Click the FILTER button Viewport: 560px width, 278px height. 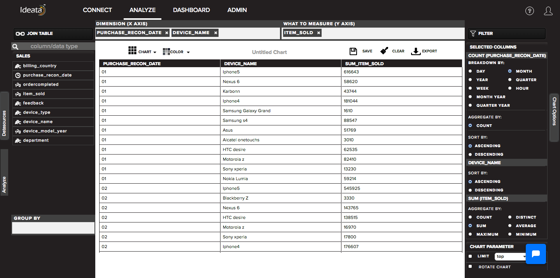point(506,34)
